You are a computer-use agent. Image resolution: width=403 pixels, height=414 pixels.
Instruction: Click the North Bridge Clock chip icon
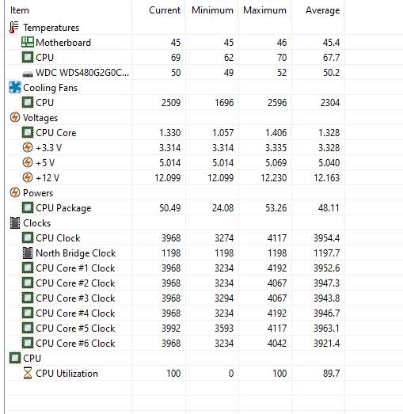[28, 253]
